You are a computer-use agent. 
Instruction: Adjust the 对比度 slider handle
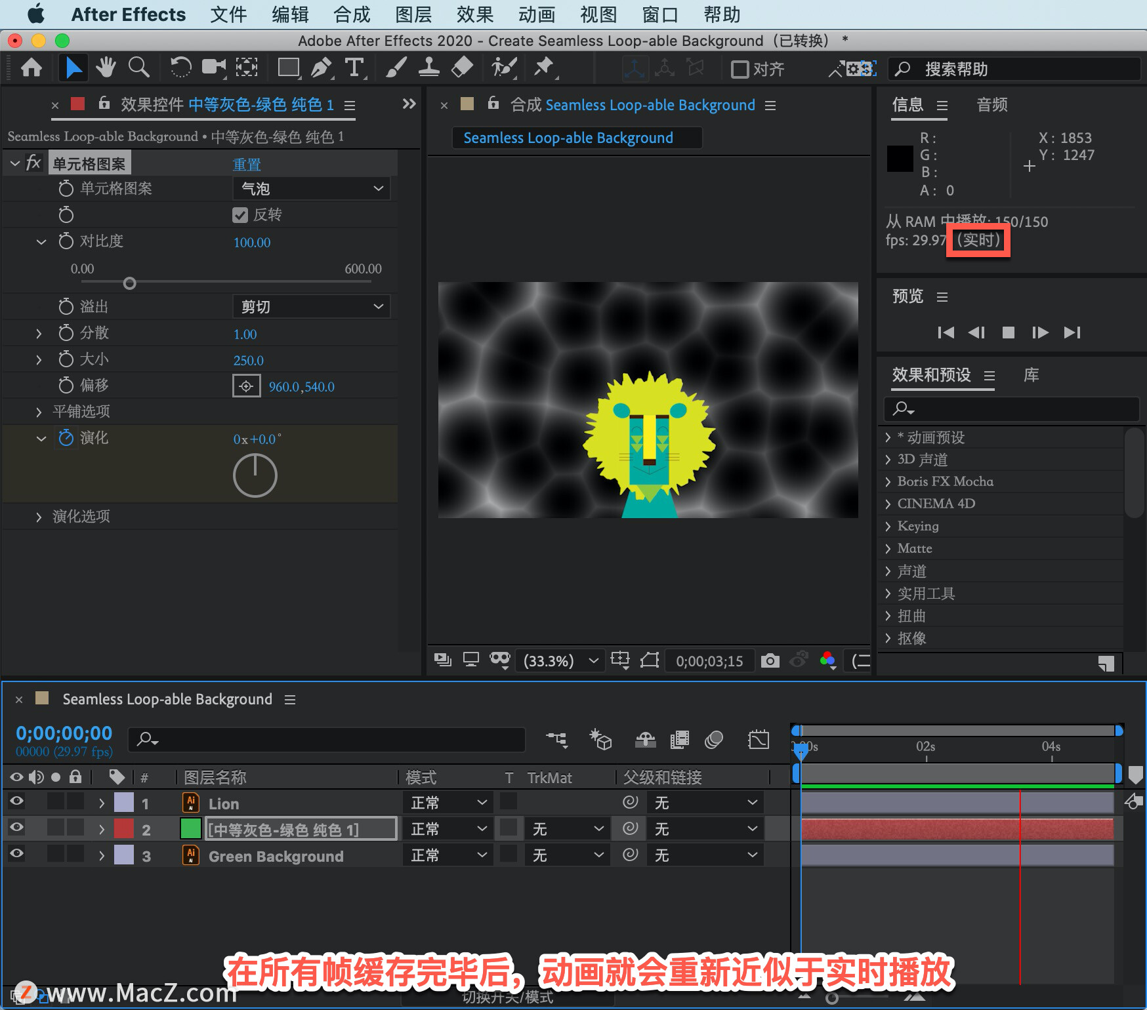point(130,283)
